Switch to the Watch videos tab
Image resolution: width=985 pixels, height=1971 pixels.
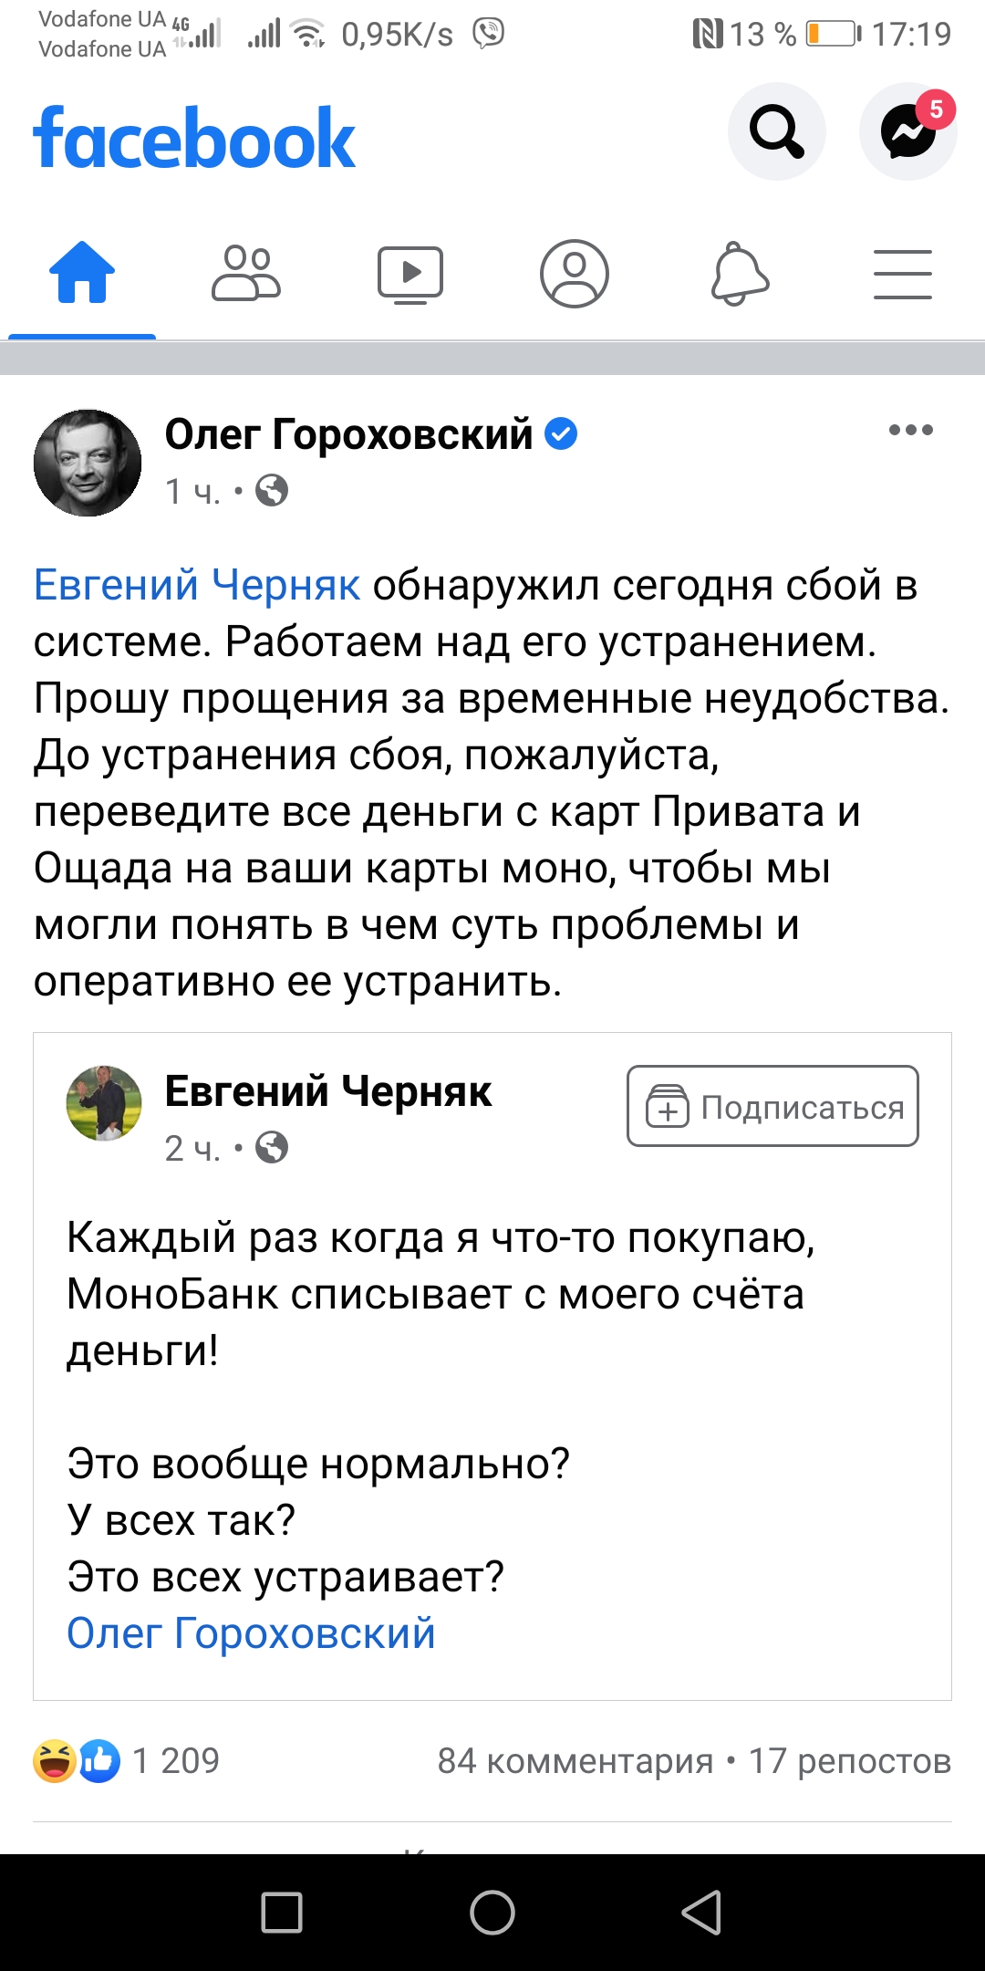[x=410, y=273]
